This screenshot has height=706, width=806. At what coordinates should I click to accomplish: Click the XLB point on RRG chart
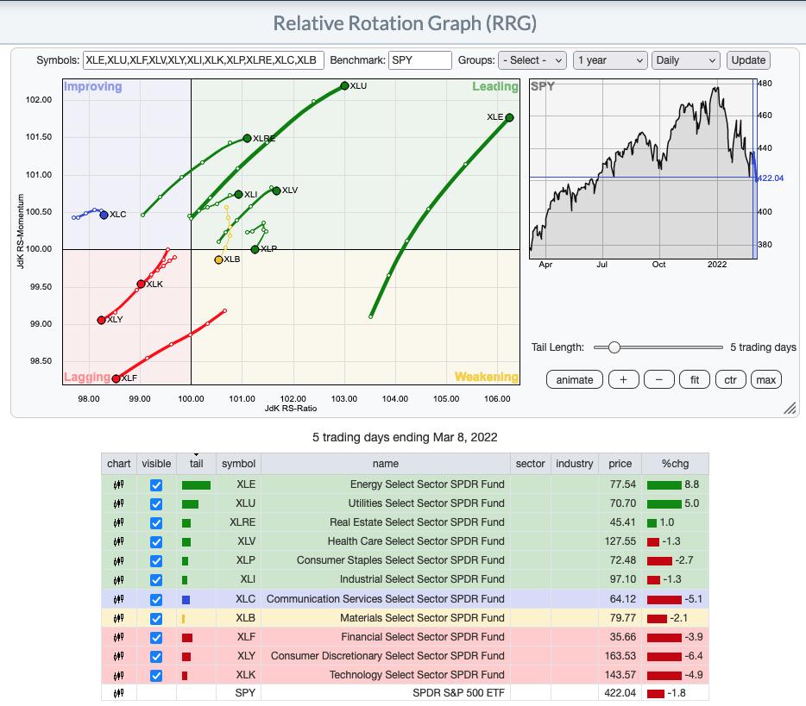(x=218, y=259)
